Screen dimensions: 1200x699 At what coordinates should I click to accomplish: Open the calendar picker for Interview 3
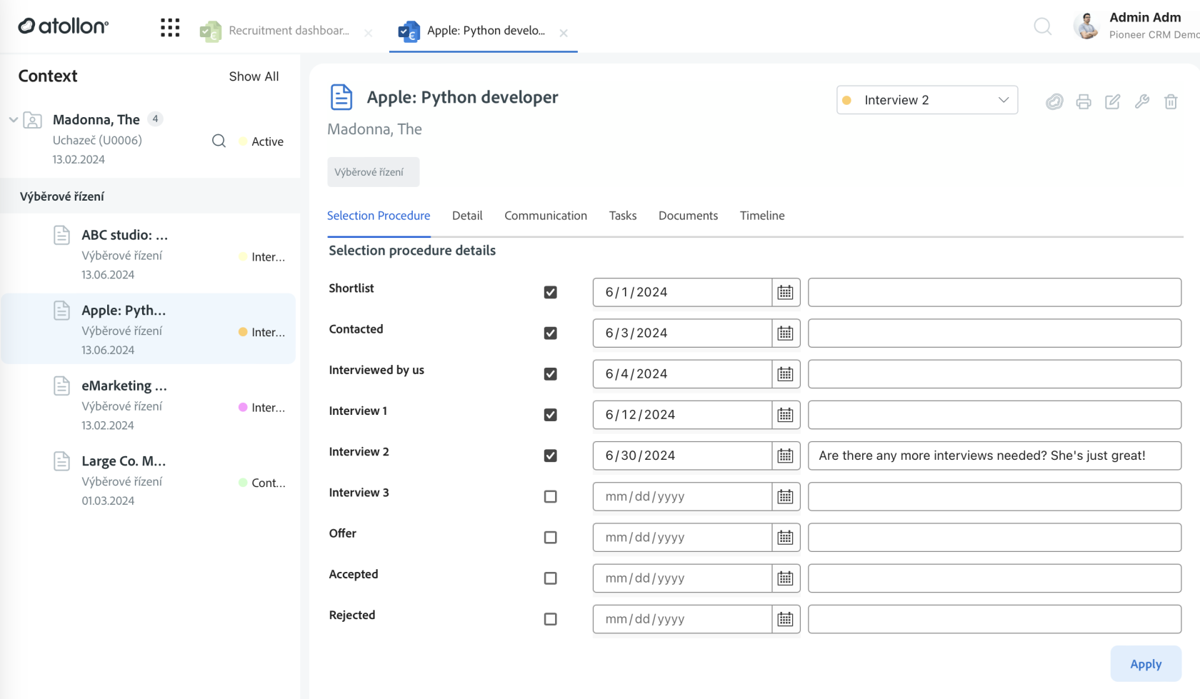click(x=785, y=496)
